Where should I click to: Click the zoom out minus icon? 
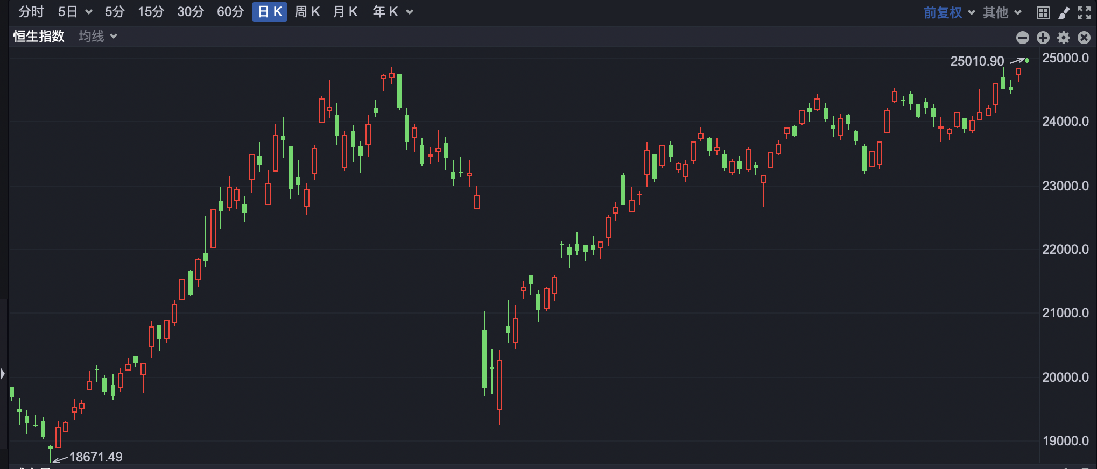click(1022, 37)
